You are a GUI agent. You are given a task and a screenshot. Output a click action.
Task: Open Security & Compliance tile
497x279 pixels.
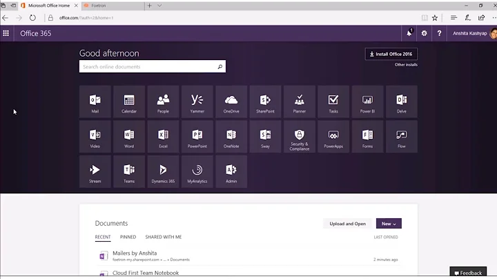click(300, 137)
